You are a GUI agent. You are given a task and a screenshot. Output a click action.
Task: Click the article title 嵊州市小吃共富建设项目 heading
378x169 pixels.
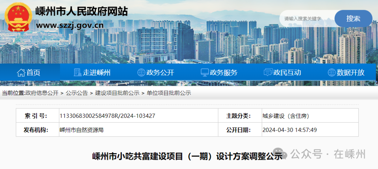187,156
